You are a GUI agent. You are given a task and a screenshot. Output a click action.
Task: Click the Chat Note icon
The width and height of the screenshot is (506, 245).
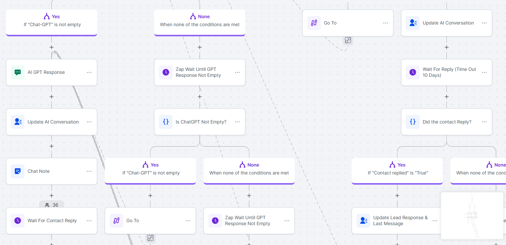[18, 171]
